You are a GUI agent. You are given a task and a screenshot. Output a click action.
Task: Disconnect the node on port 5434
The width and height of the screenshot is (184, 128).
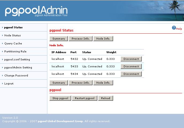pyautogui.click(x=131, y=74)
